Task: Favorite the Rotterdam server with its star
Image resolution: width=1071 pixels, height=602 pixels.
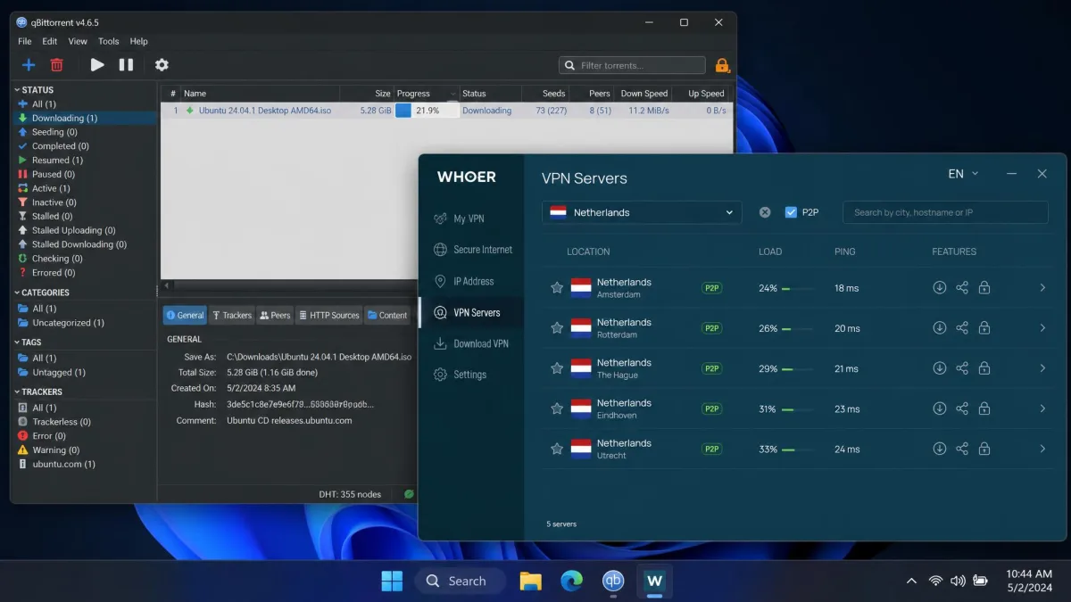Action: [557, 328]
